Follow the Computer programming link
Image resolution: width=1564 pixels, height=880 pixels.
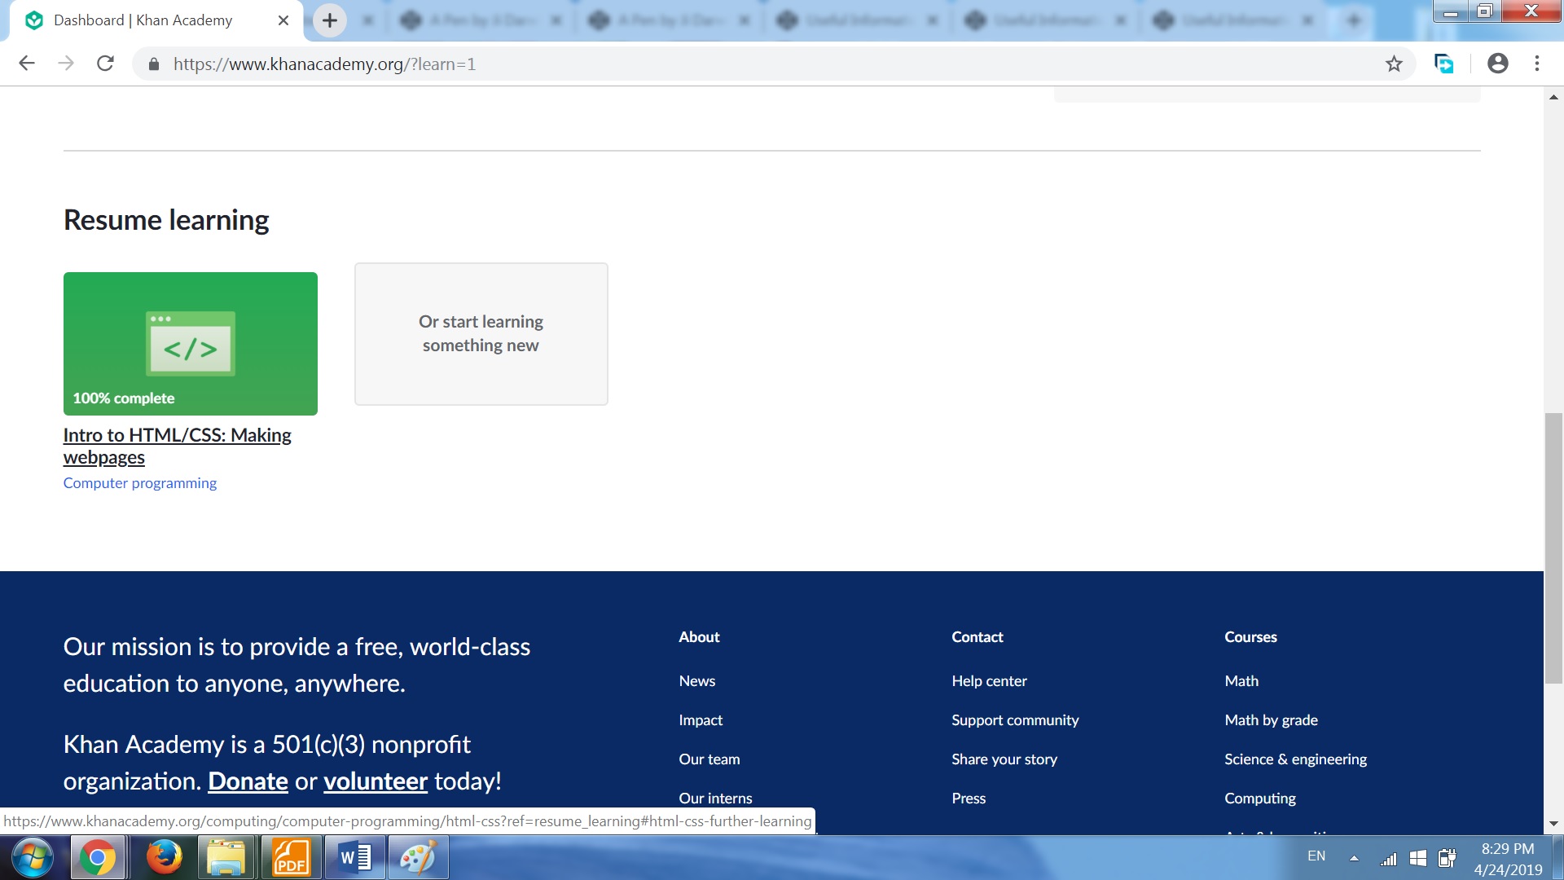[x=140, y=483]
